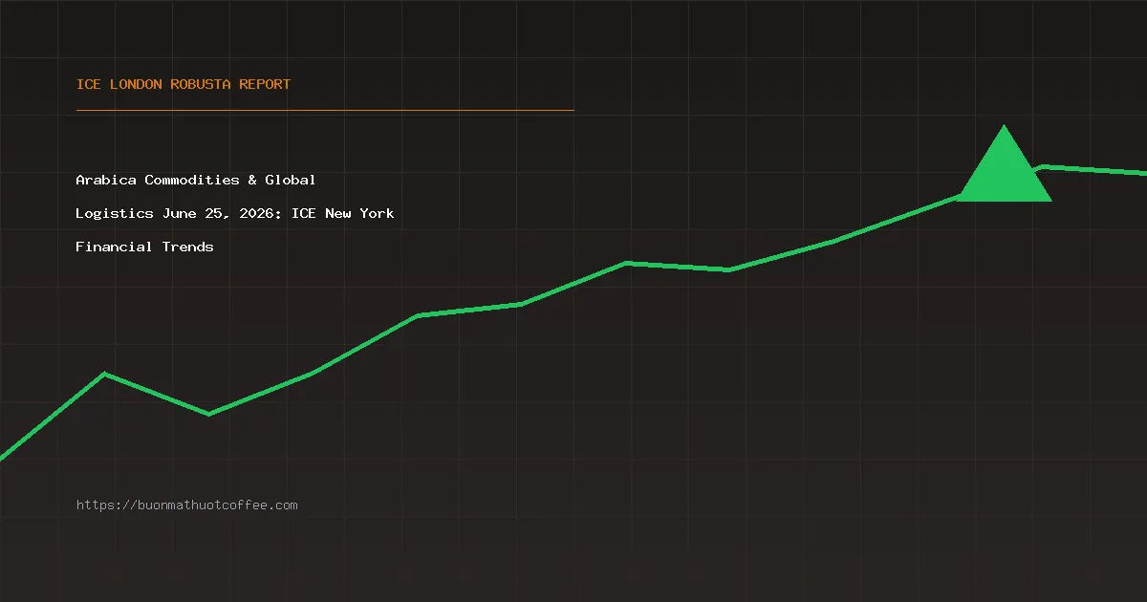
Task: Click the word "Global" in the first title line
Action: tap(291, 180)
